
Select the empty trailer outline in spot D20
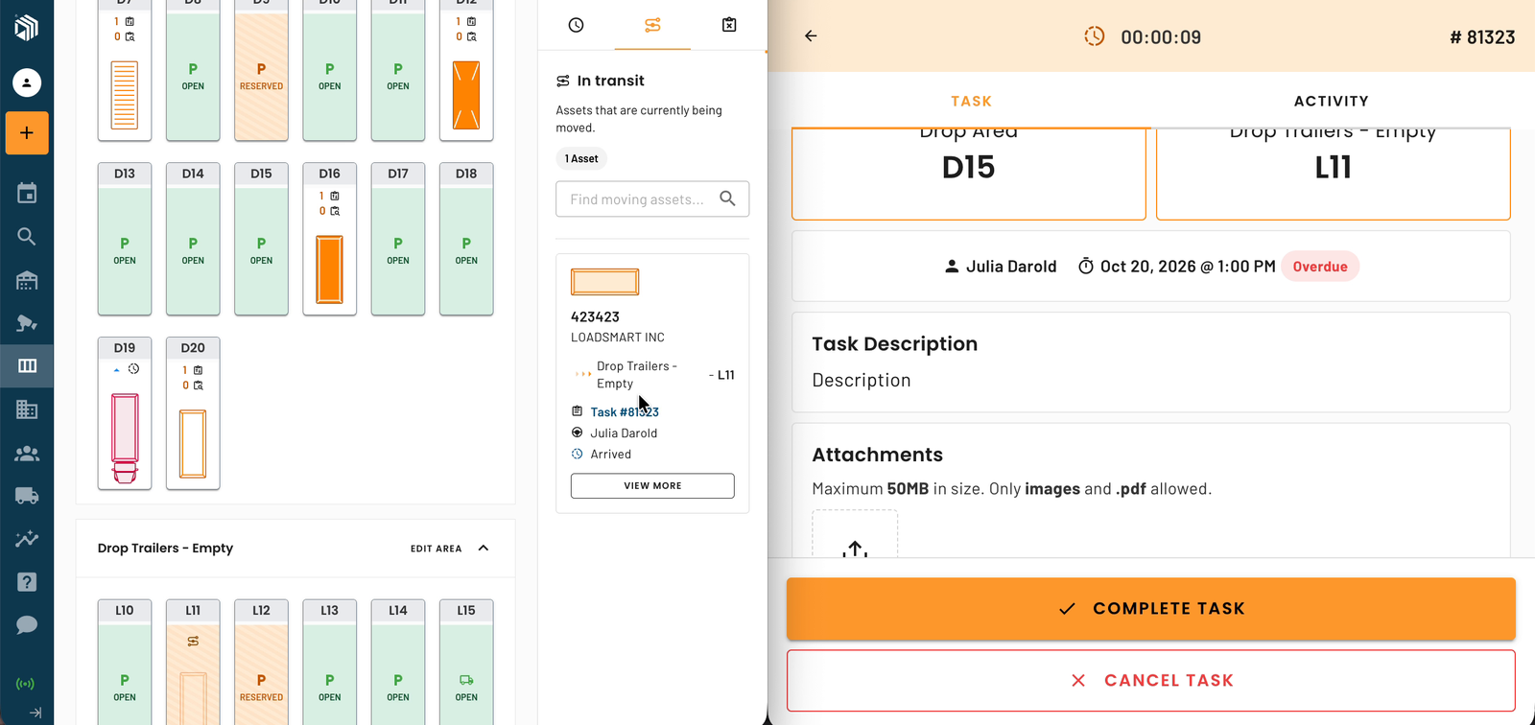coord(193,443)
